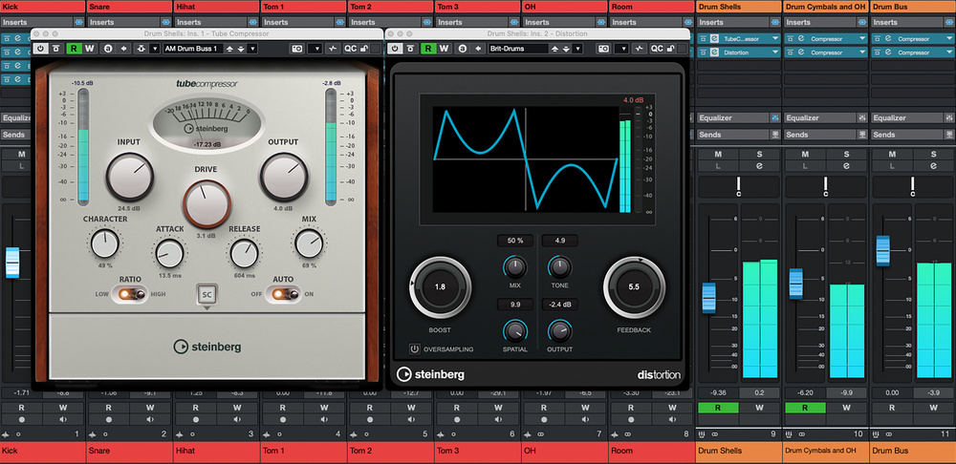This screenshot has width=956, height=464.
Task: Click the Distortion FEEDBACK dial
Action: 634,286
